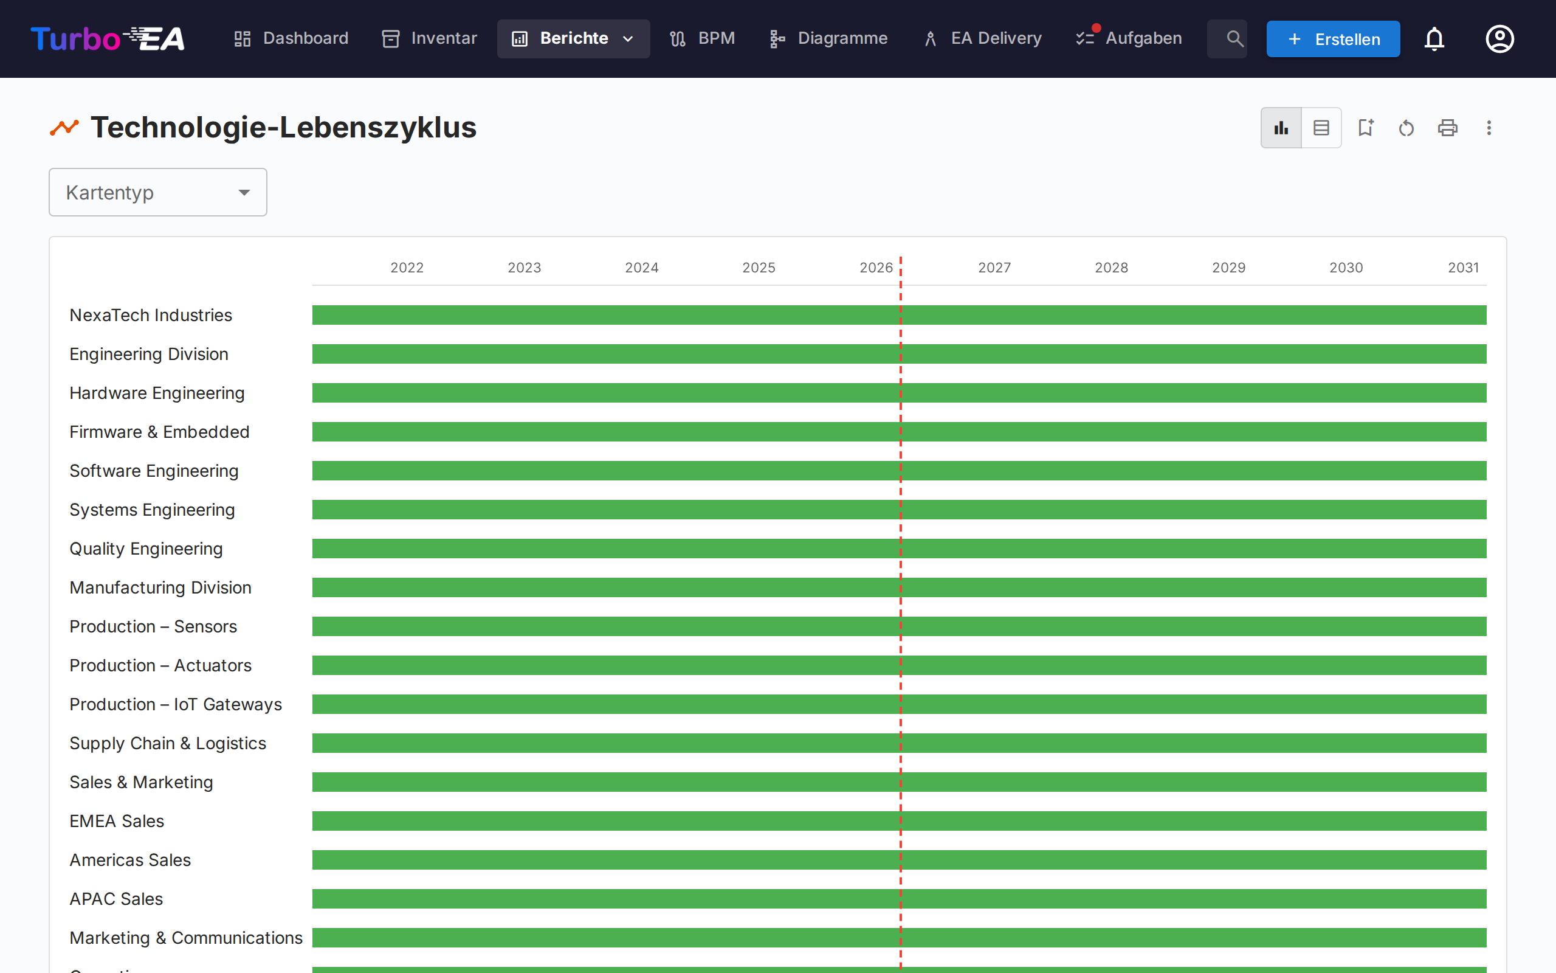Viewport: 1556px width, 973px height.
Task: Open Aufgaben tasks page
Action: (x=1130, y=38)
